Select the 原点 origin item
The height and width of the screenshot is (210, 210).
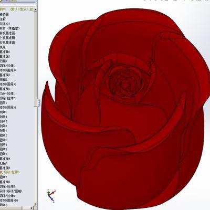tap(3, 47)
